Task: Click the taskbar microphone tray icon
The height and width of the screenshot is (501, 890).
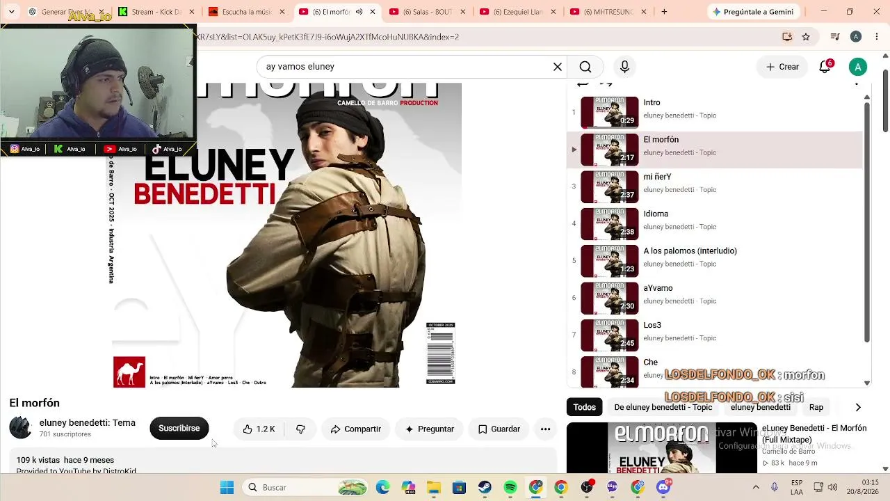Action: [x=775, y=487]
